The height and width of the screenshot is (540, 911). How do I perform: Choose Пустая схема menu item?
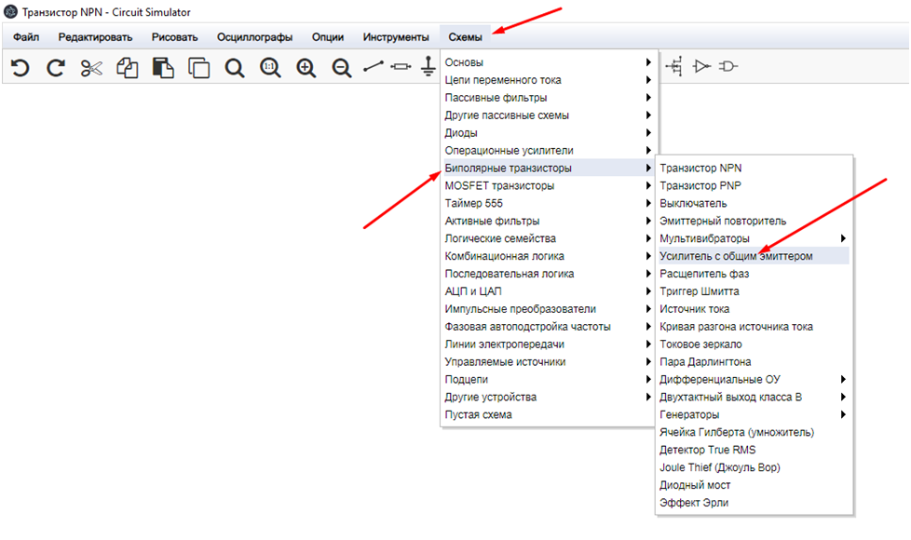point(548,414)
